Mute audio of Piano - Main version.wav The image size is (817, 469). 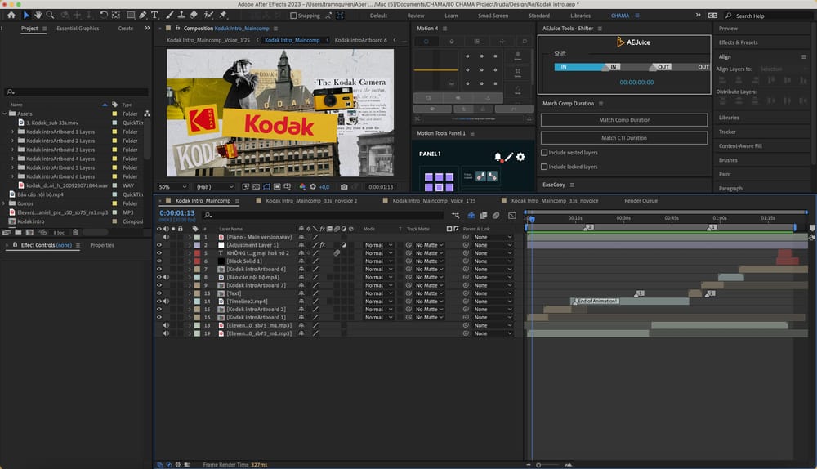(x=166, y=237)
